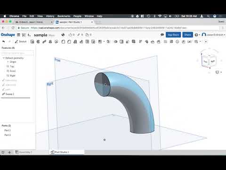This screenshot has width=226, height=170.
Task: Select the Transform tool
Action: (x=128, y=42)
